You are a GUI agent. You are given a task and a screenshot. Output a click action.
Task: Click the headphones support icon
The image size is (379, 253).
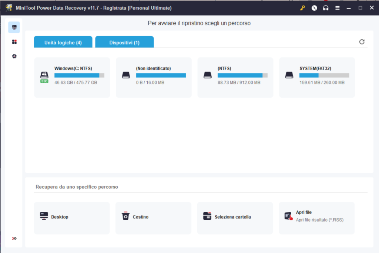tap(326, 8)
